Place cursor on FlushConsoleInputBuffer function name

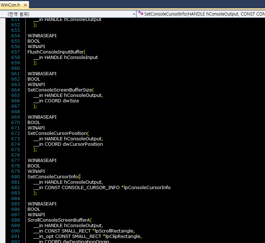click(x=55, y=52)
